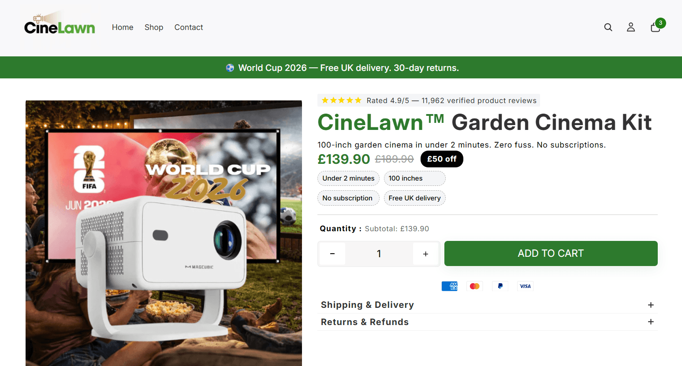Increase quantity with the plus button
The width and height of the screenshot is (682, 366).
(425, 254)
